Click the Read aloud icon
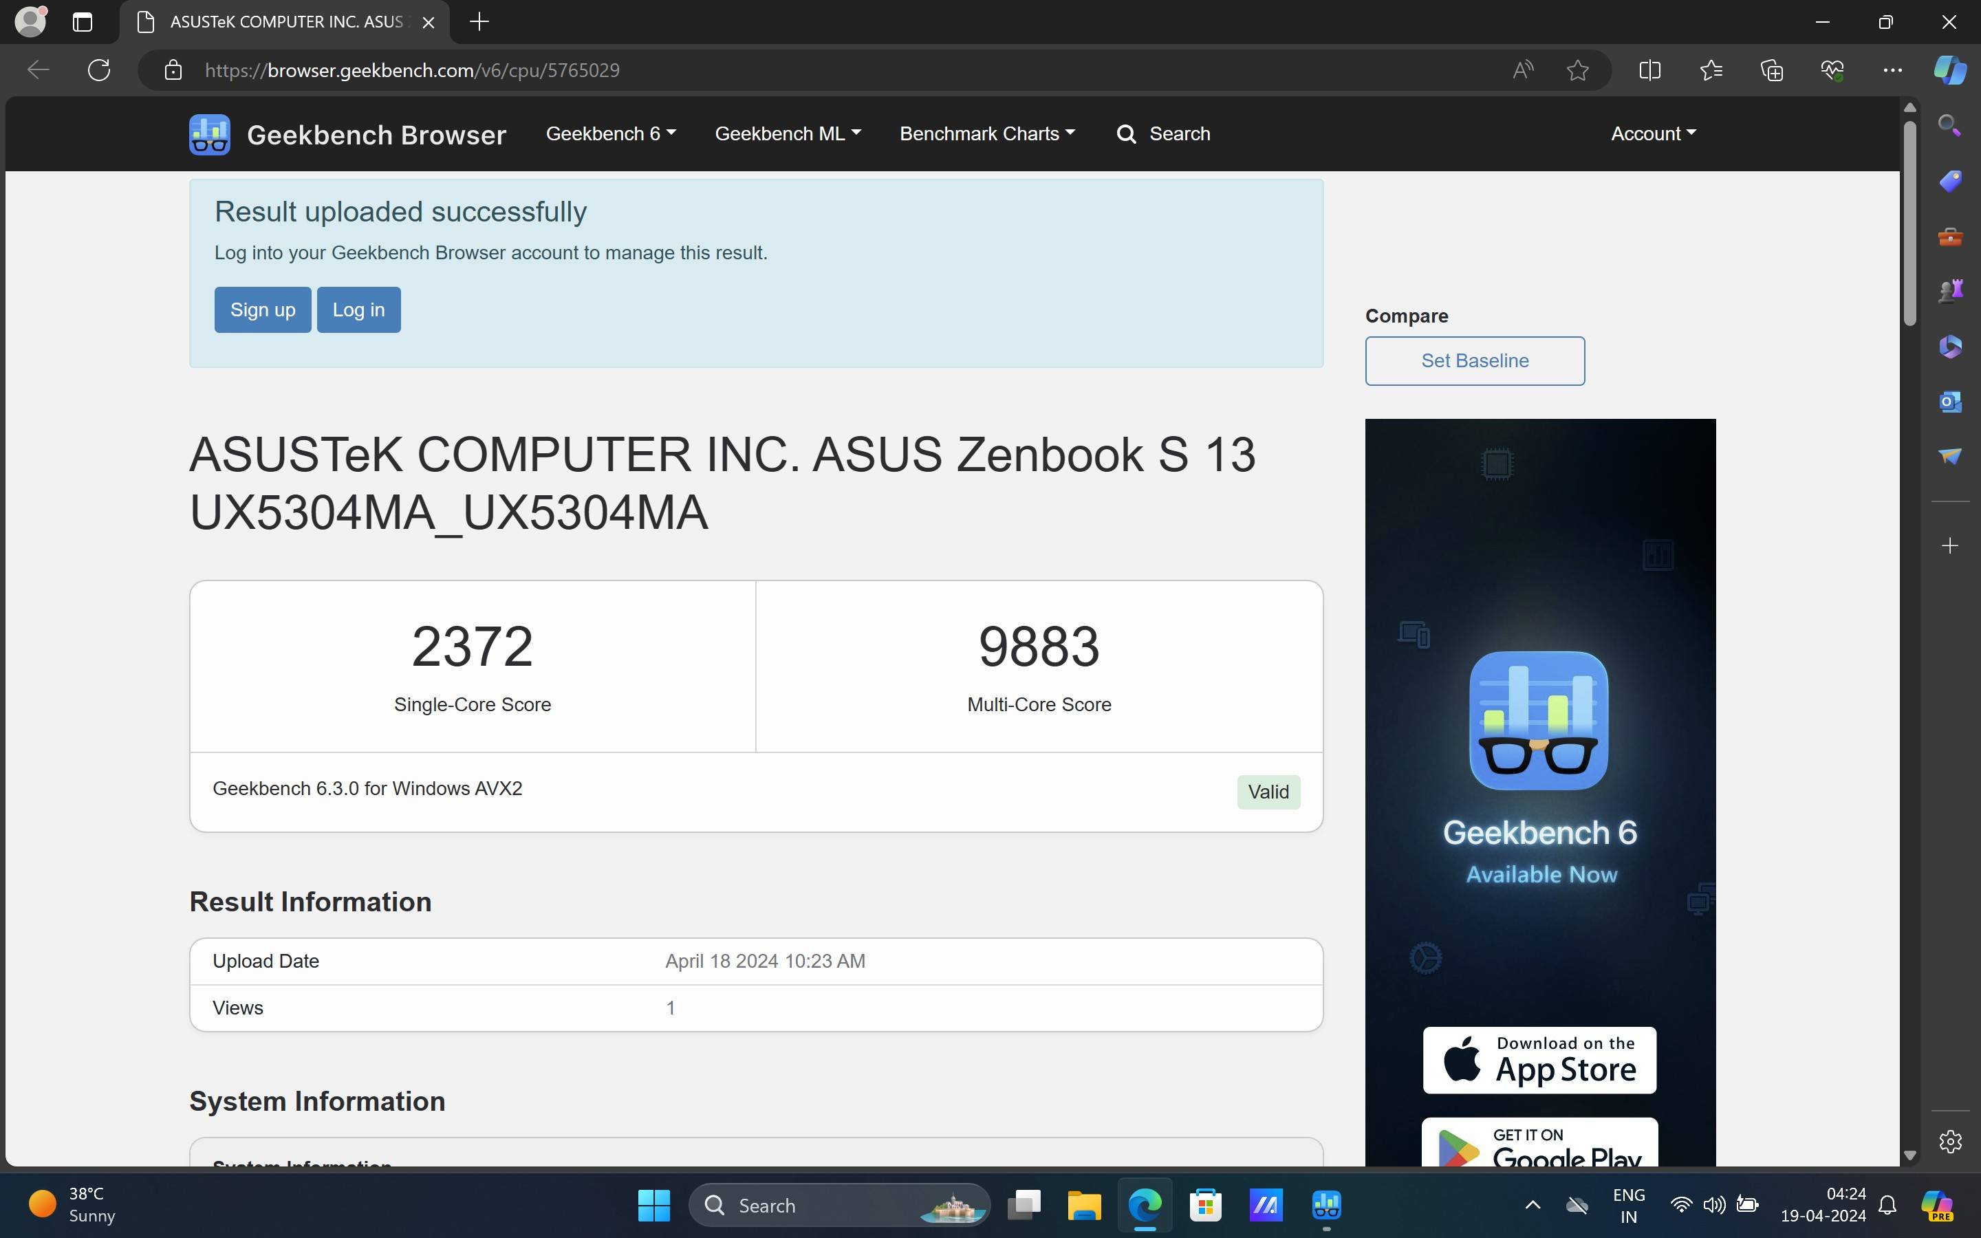1981x1238 pixels. click(1522, 70)
